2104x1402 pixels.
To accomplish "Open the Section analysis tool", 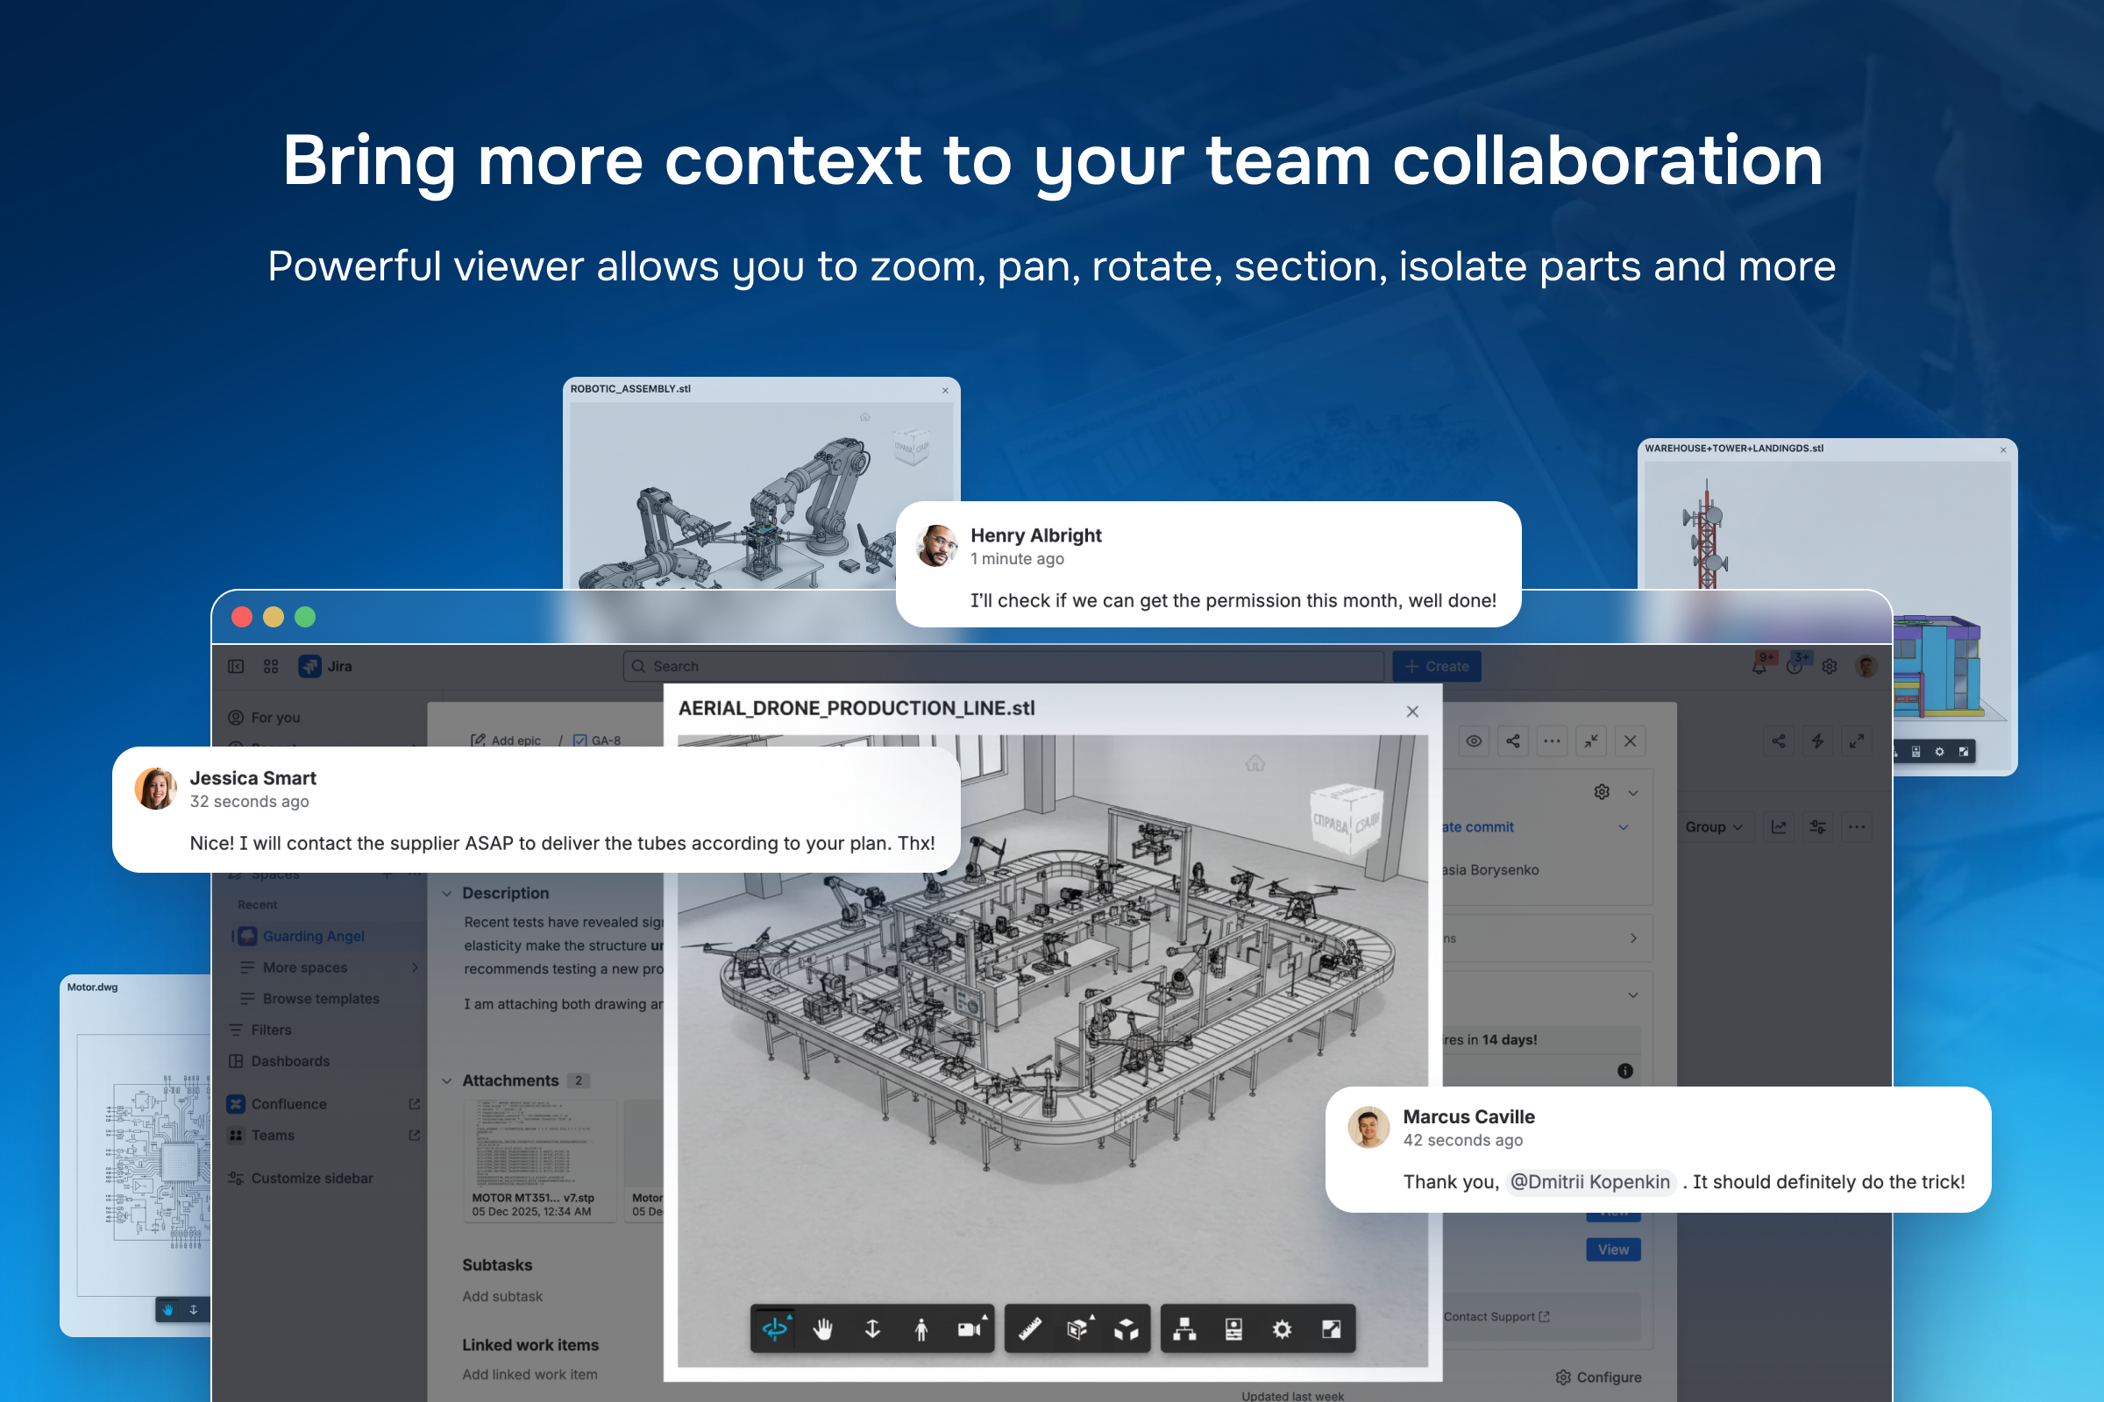I will pos(1078,1329).
